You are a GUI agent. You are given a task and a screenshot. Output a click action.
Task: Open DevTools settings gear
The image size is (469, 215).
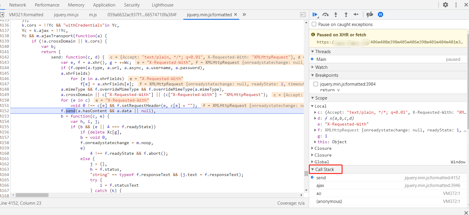[x=445, y=5]
